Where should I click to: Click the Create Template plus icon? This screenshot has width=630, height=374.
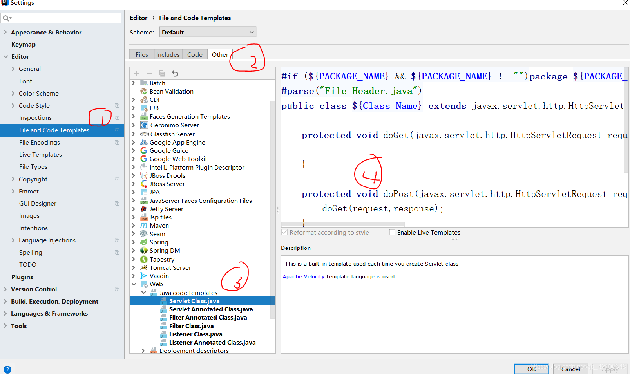click(136, 74)
